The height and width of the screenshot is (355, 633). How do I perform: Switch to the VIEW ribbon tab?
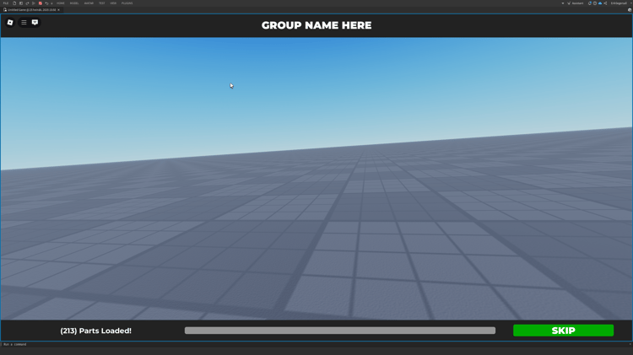tap(113, 3)
